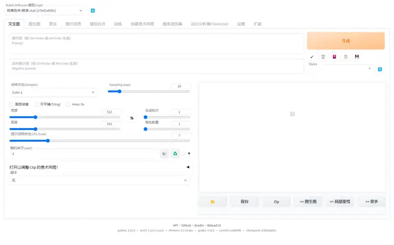The image size is (394, 245).
Task: Clear the prompt with the trash icon
Action: point(323,56)
